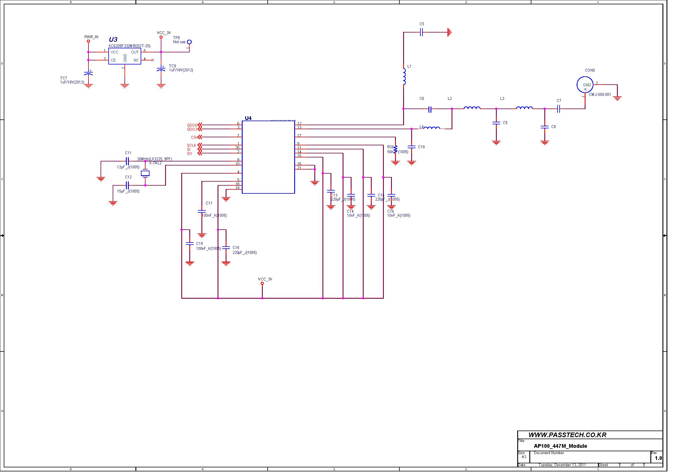Image resolution: width=674 pixels, height=476 pixels.
Task: Click the 1uF/16V(2012) value of TC7
Action: coord(73,83)
